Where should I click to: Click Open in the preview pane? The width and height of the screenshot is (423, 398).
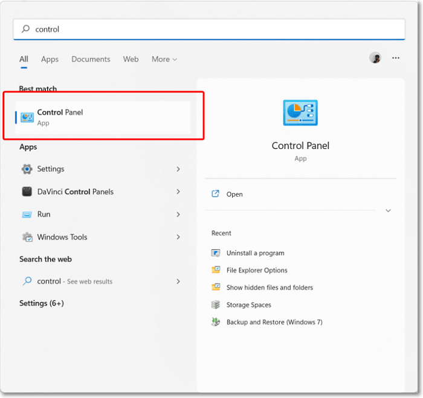point(234,194)
